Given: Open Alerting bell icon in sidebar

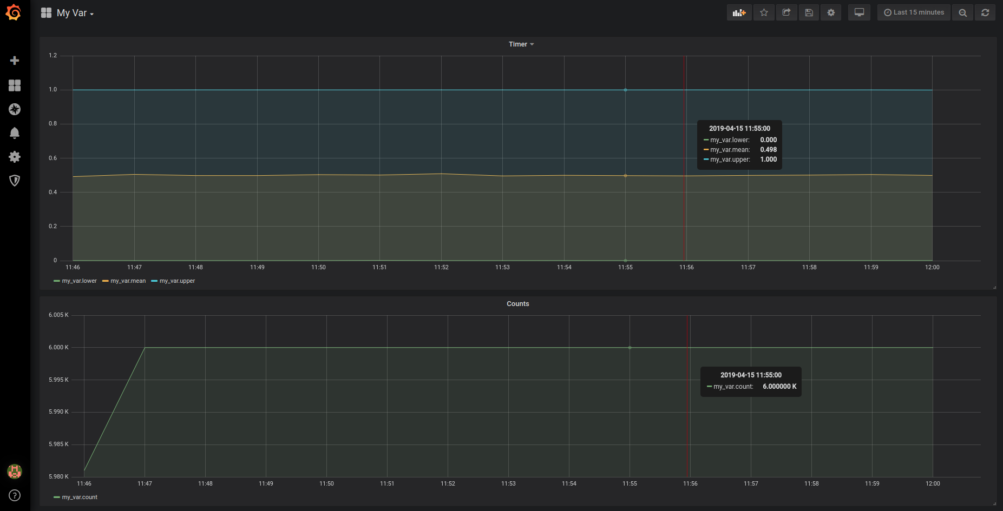Looking at the screenshot, I should 15,133.
